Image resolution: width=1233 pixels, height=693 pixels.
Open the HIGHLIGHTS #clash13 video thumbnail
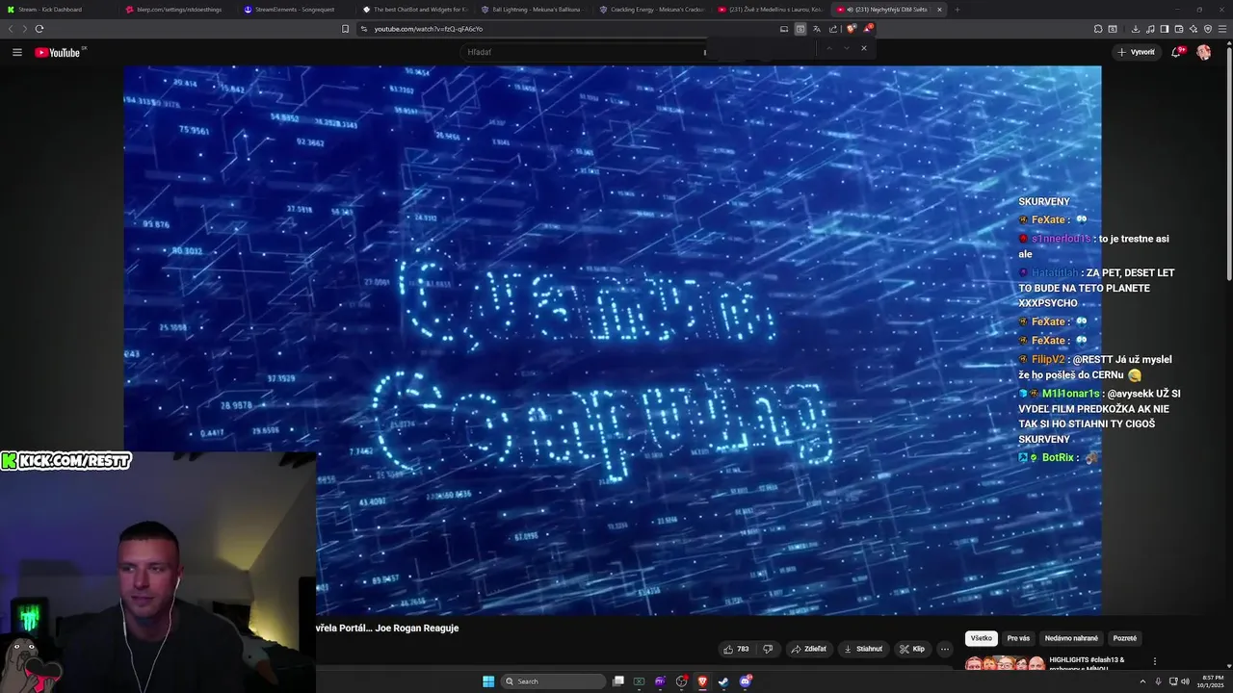pos(1005,663)
